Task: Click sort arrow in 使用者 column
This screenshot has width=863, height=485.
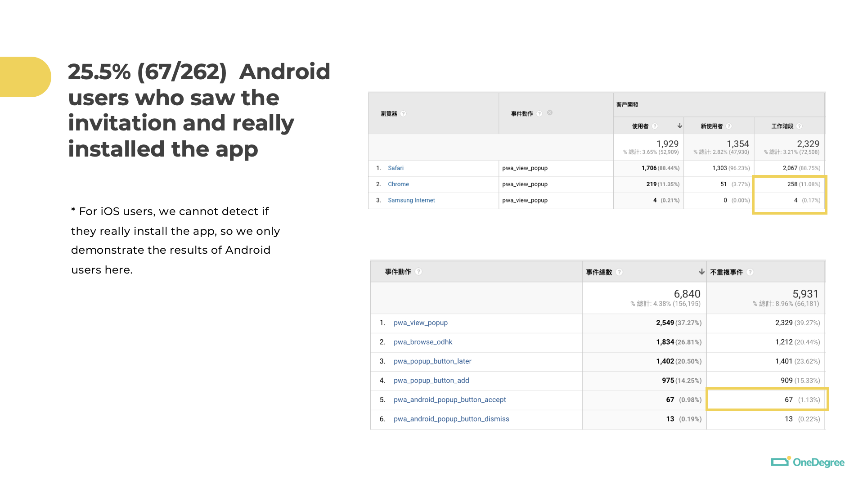Action: click(x=679, y=126)
